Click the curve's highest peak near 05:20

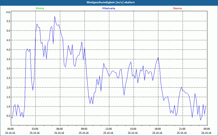pos(55,16)
